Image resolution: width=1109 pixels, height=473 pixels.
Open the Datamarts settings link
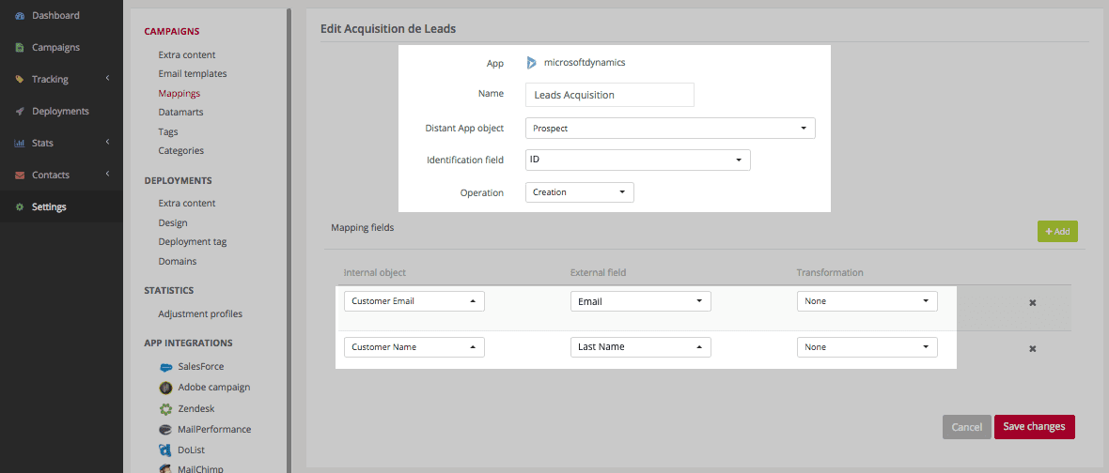tap(181, 113)
